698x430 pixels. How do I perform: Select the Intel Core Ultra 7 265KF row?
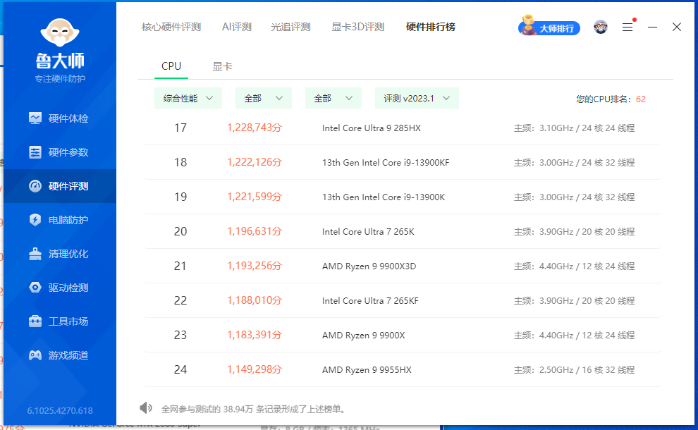[x=403, y=300]
